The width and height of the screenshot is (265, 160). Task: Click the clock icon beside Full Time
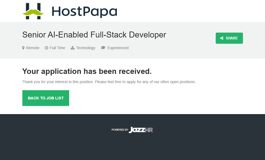[46, 48]
